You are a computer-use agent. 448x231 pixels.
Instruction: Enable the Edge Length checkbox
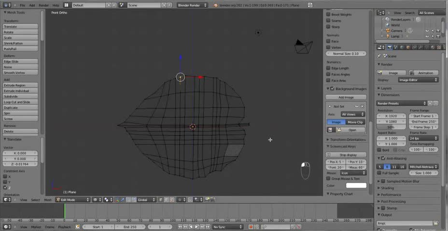(329, 68)
